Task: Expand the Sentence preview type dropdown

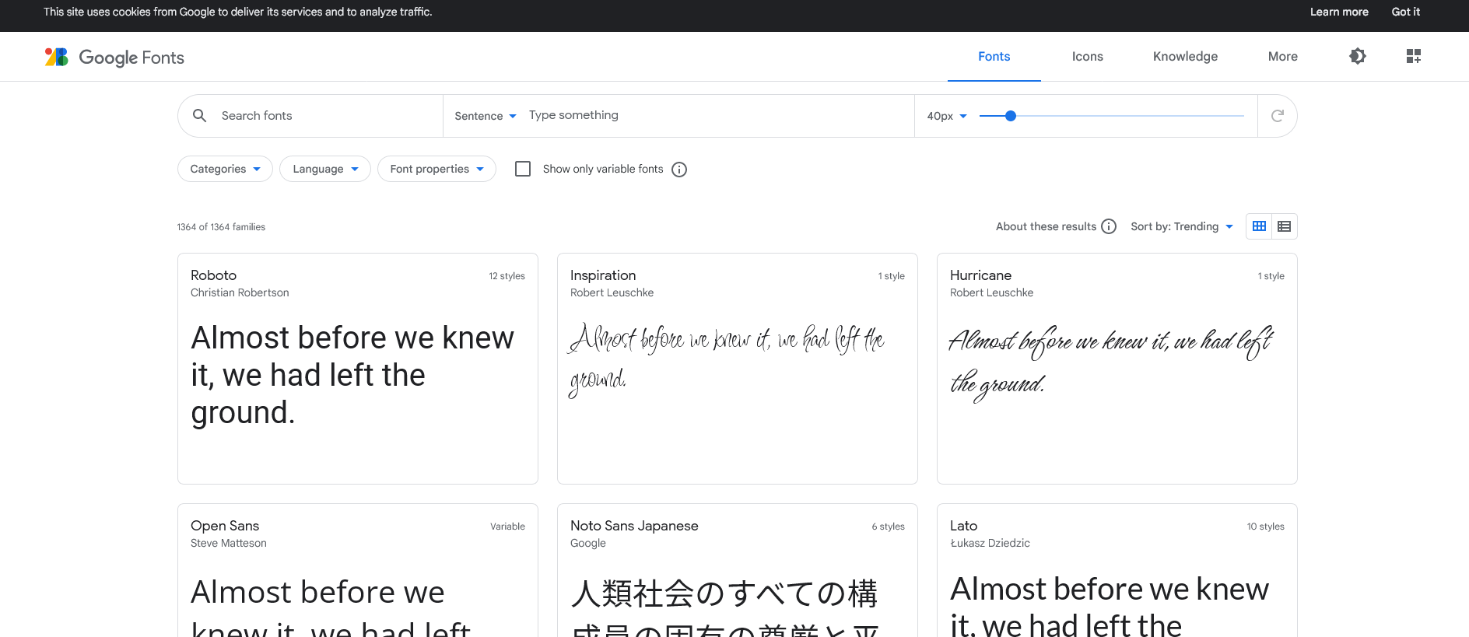Action: point(486,116)
